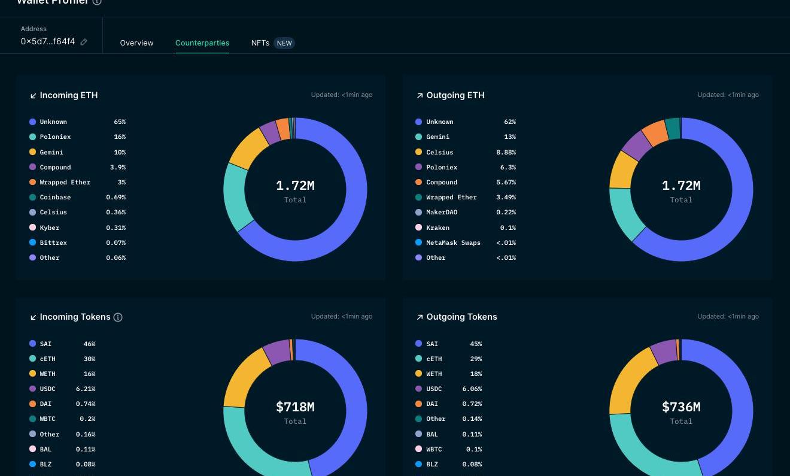Click the info icon next to Wallet Profiler
Viewport: 790px width, 476px height.
point(97,2)
